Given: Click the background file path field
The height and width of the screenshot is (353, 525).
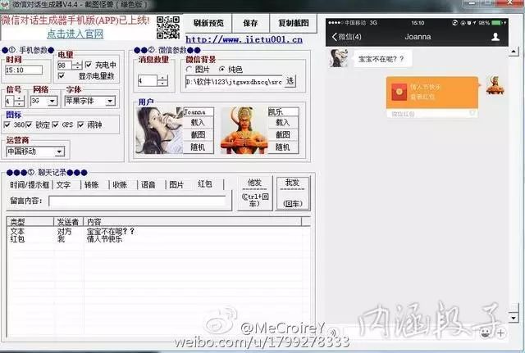Looking at the screenshot, I should click(x=235, y=81).
